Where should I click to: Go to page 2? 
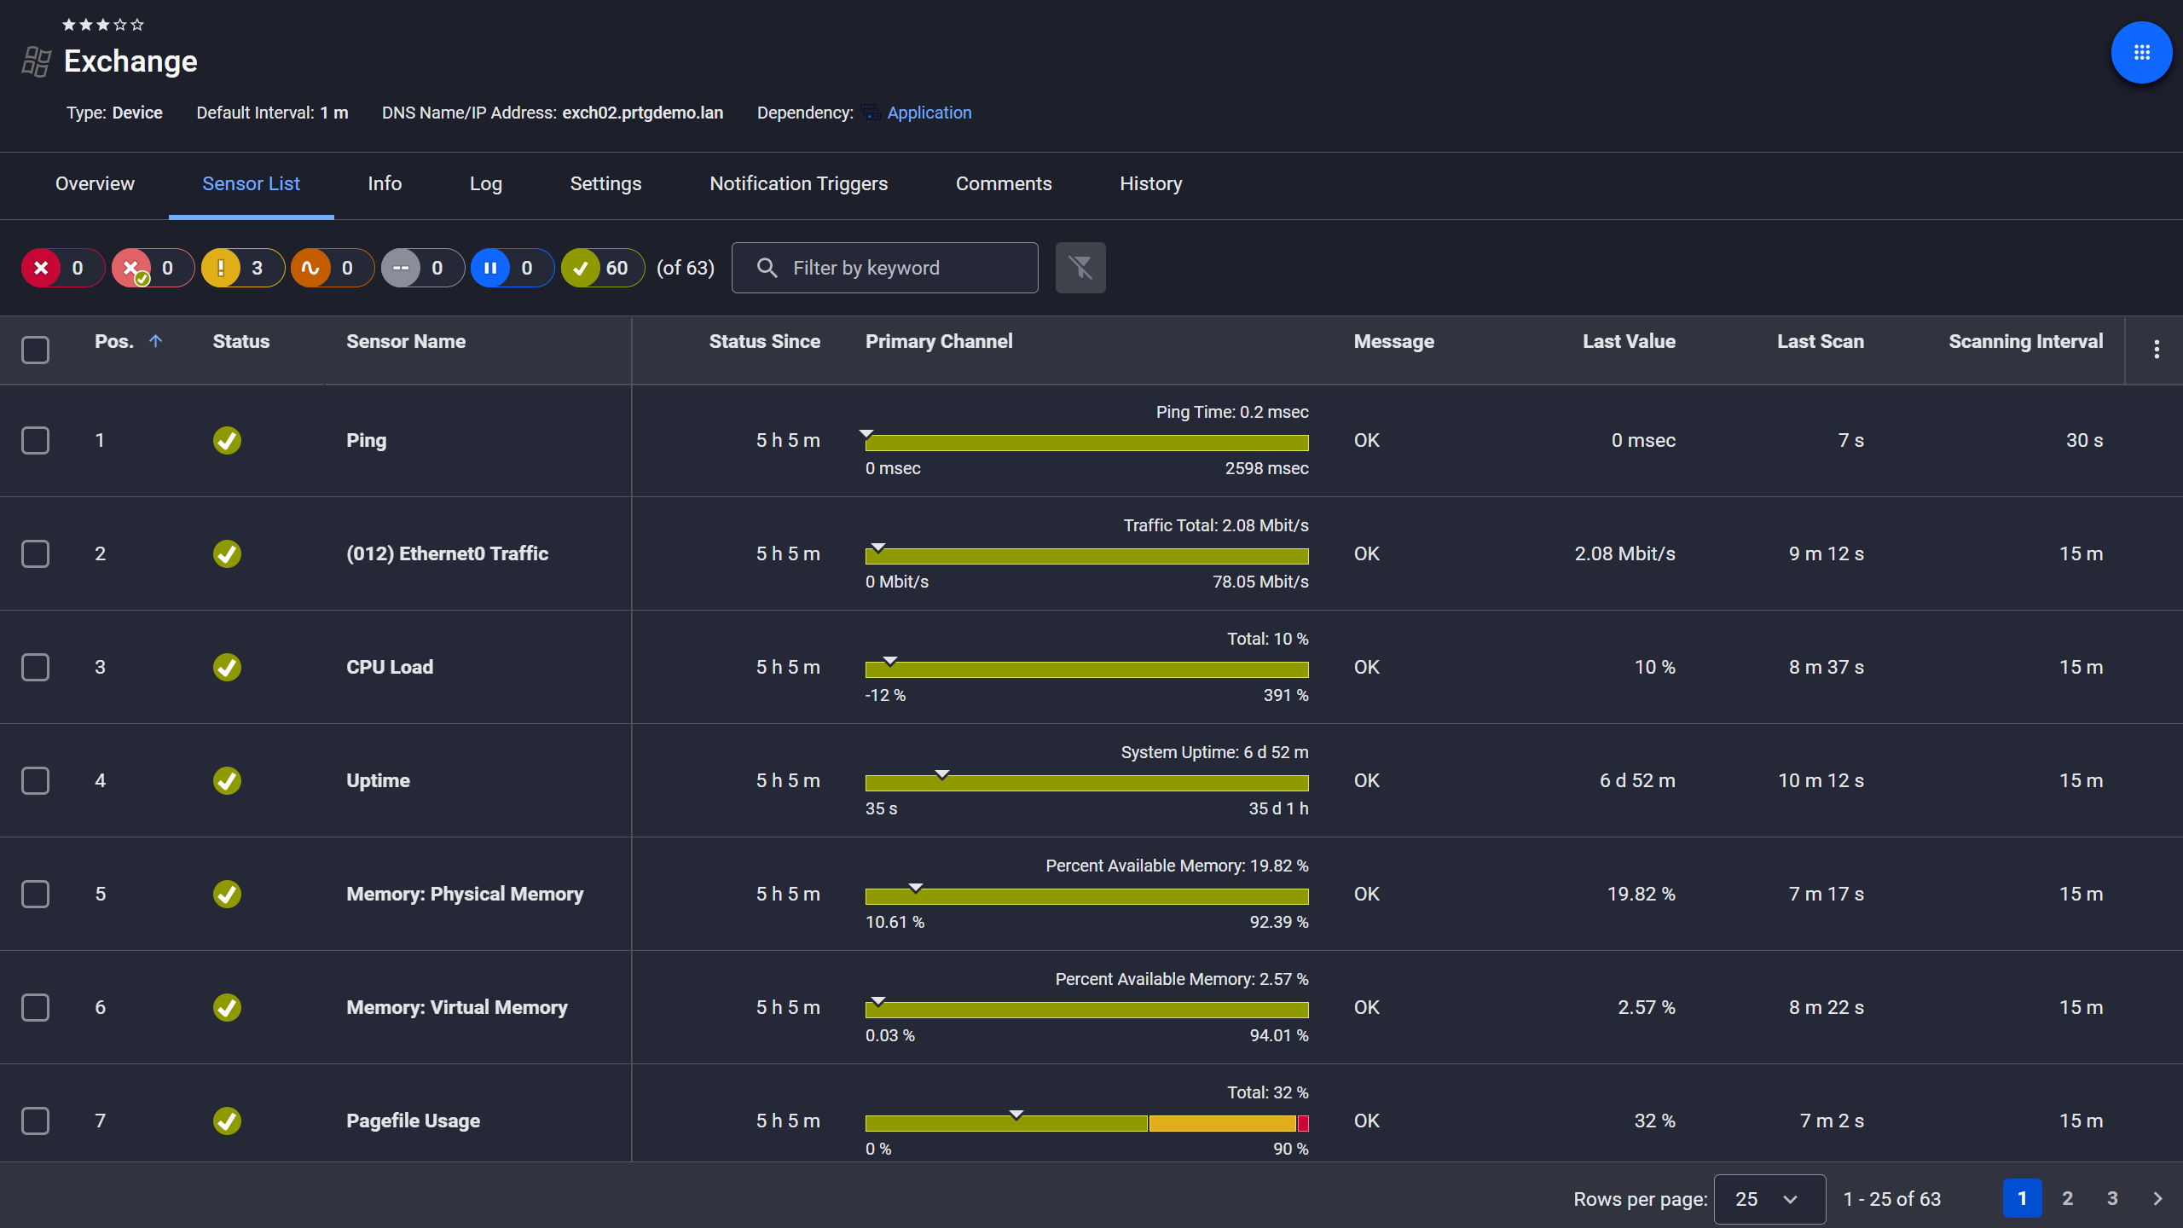(x=2067, y=1198)
